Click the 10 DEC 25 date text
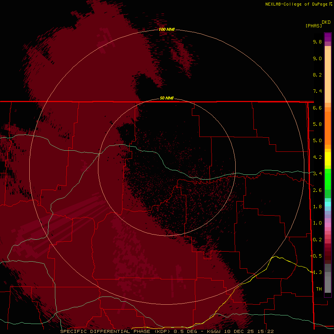Viewport: 334px width, 334px height. (x=238, y=331)
